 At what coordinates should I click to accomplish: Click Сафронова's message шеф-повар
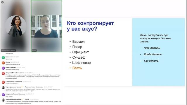9,96
